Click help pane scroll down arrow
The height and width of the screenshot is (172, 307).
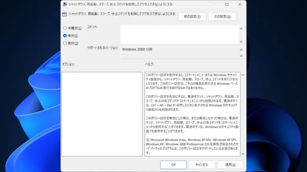coord(243,154)
